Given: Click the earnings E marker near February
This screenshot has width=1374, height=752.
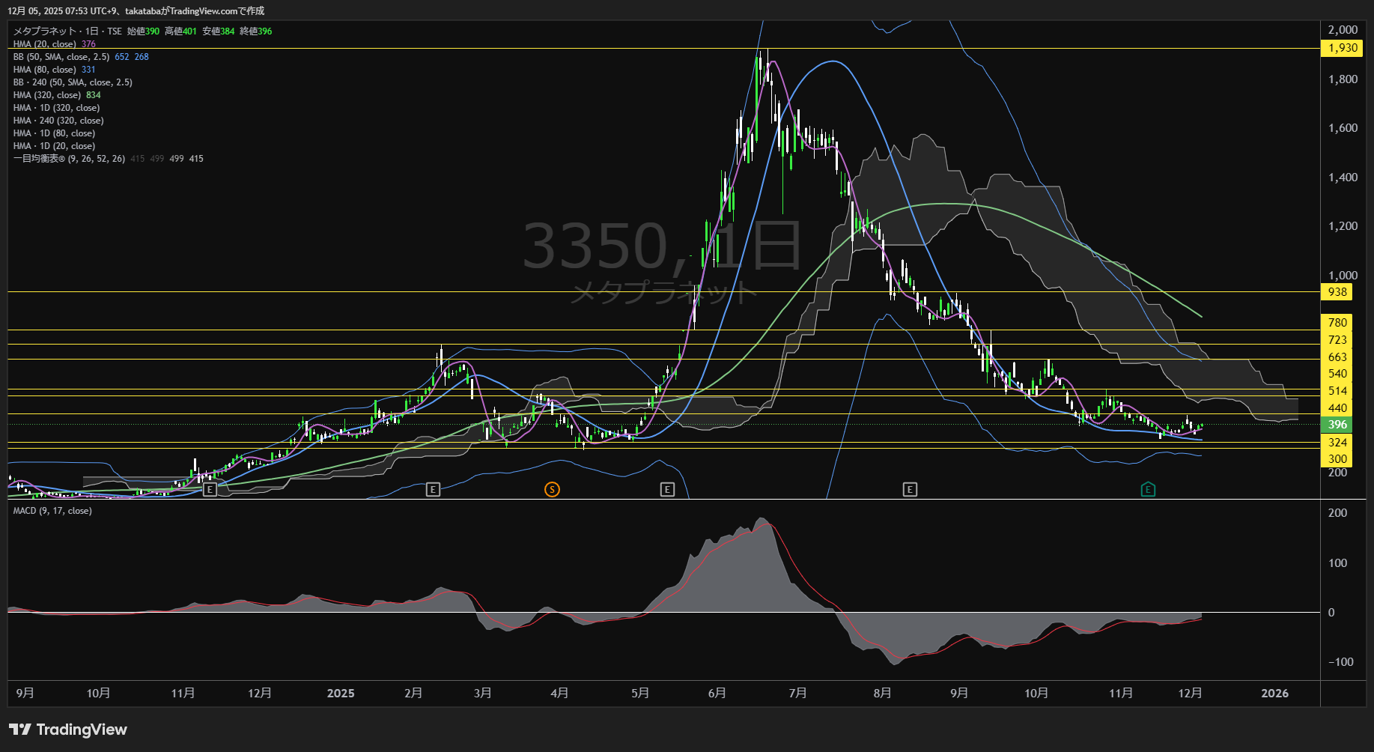Looking at the screenshot, I should tap(433, 490).
